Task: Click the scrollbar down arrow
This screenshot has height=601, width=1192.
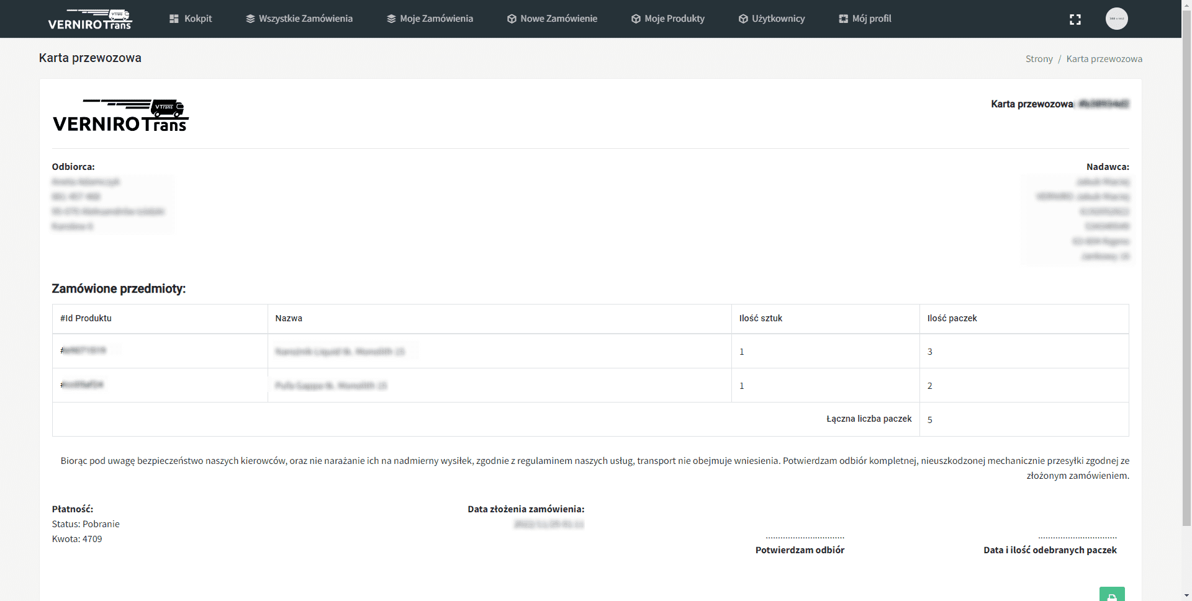Action: click(x=1186, y=595)
